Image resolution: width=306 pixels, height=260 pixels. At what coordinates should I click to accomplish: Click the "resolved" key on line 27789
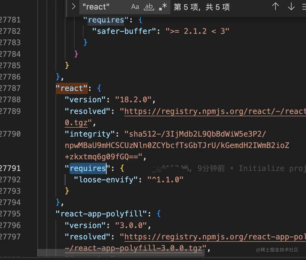pos(88,111)
